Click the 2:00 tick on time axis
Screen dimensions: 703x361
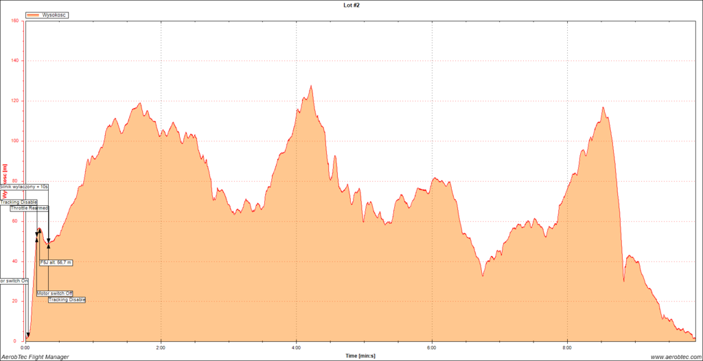pyautogui.click(x=161, y=348)
